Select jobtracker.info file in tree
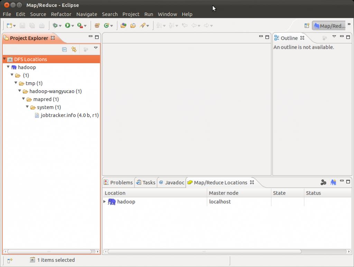This screenshot has width=354, height=267. pos(67,115)
